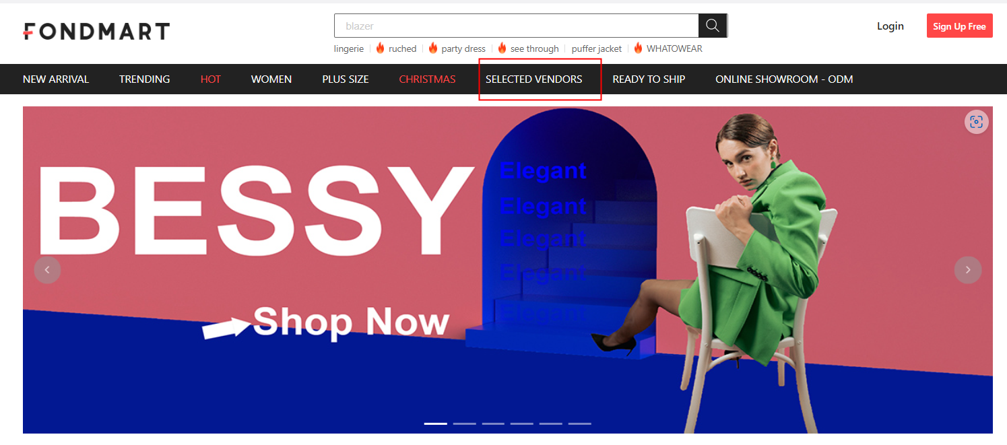Viewport: 1007px width, 445px height.
Task: Open ONLINE SHOWROOM - ODM page
Action: pos(784,79)
